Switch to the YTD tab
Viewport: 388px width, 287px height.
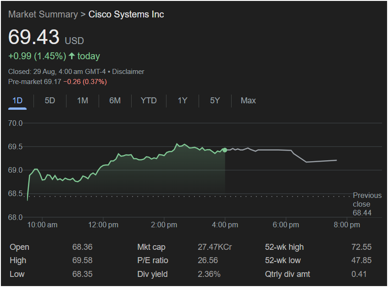tap(149, 101)
